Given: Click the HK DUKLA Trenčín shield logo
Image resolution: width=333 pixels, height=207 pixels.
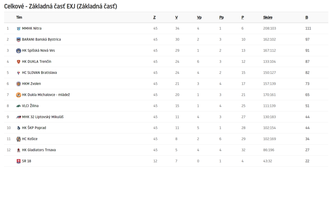Looking at the screenshot, I should [19, 61].
